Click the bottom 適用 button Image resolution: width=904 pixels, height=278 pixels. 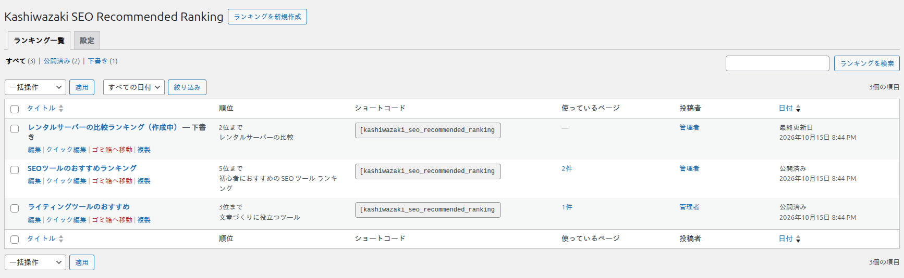(82, 262)
